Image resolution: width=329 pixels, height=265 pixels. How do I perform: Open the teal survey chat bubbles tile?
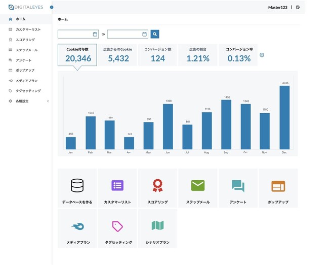[238, 186]
